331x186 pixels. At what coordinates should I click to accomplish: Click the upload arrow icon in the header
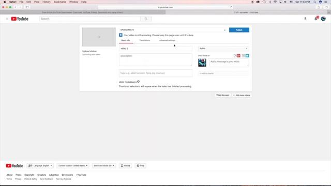click(305, 19)
